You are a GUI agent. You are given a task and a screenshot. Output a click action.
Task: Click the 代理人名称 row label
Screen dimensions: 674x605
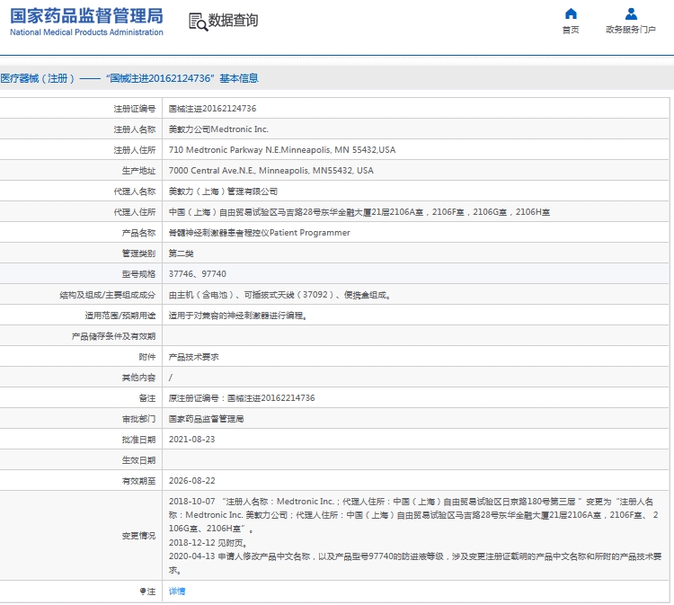135,191
